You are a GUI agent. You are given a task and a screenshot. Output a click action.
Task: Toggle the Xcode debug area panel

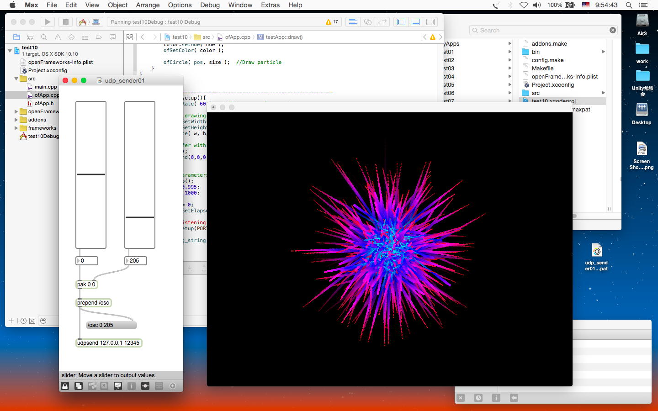tap(416, 22)
